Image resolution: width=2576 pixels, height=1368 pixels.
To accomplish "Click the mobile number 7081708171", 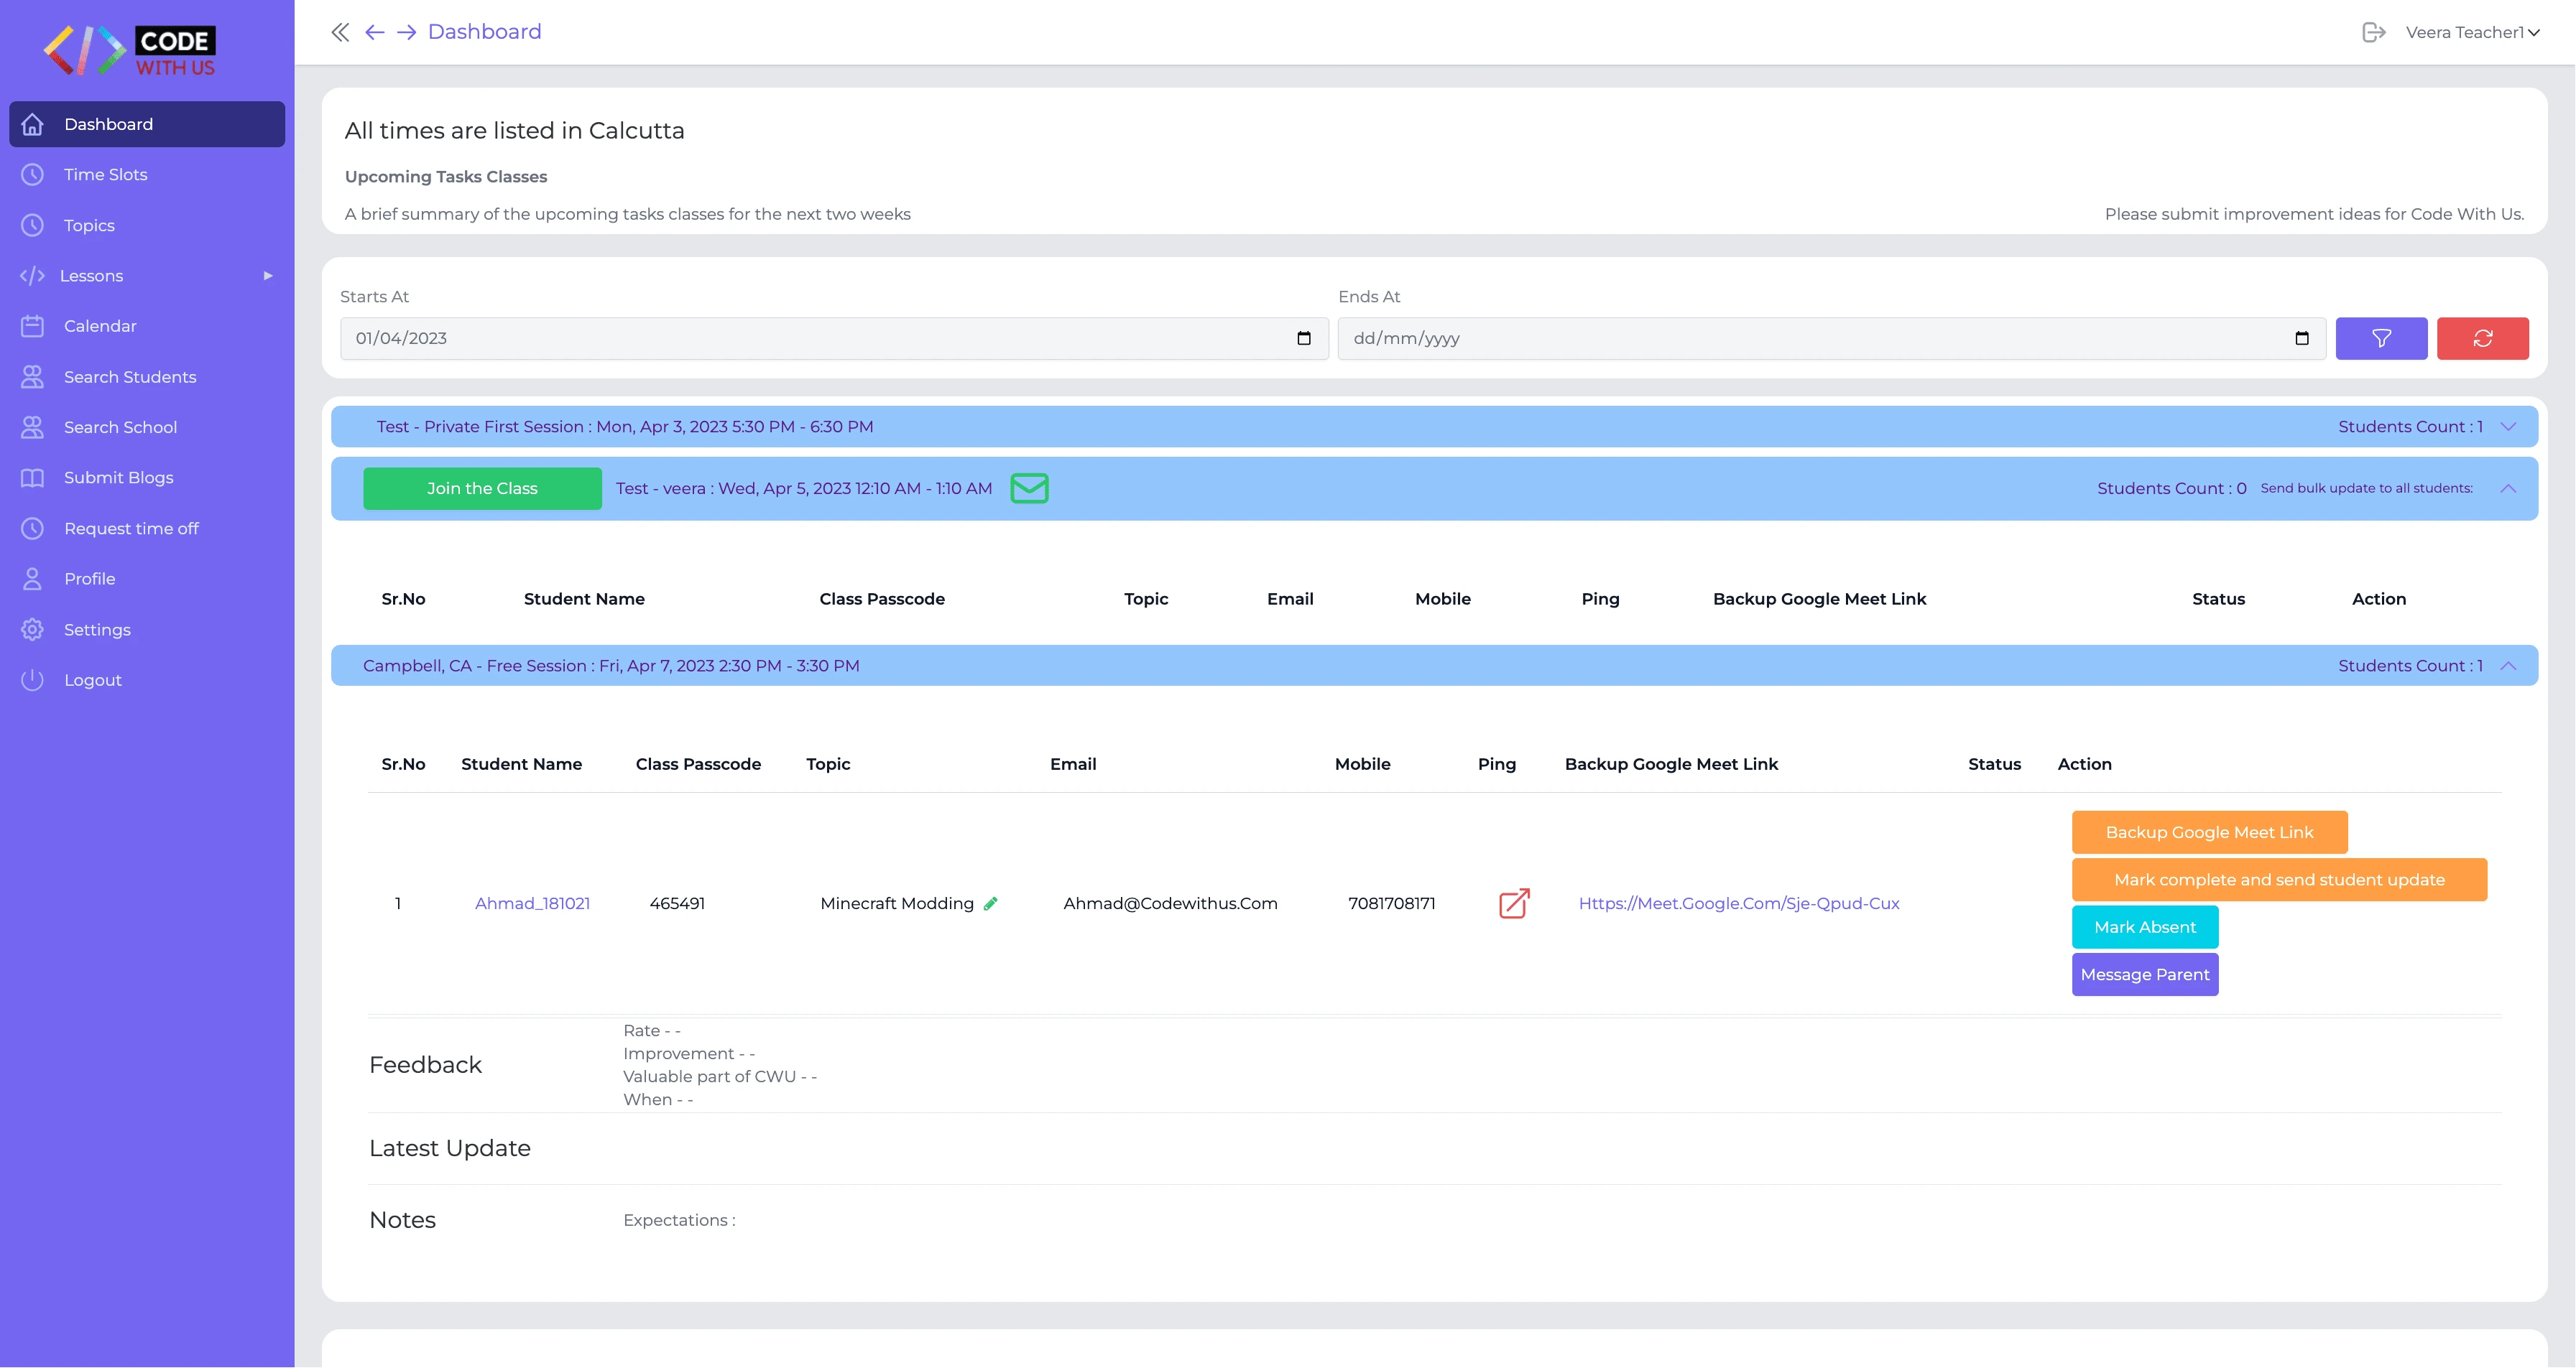I will click(x=1391, y=903).
